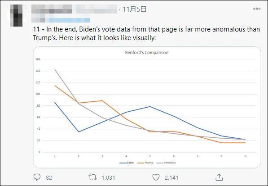Click the Trump legend entry in chart
The image size is (268, 186).
click(145, 163)
